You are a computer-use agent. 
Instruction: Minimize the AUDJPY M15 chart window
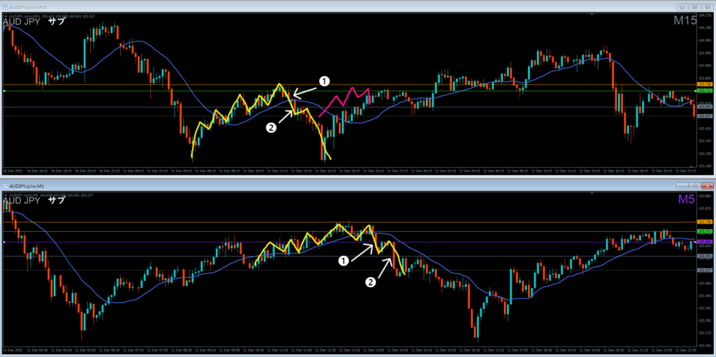point(682,7)
